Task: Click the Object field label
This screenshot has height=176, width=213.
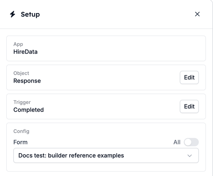Action: point(21,73)
